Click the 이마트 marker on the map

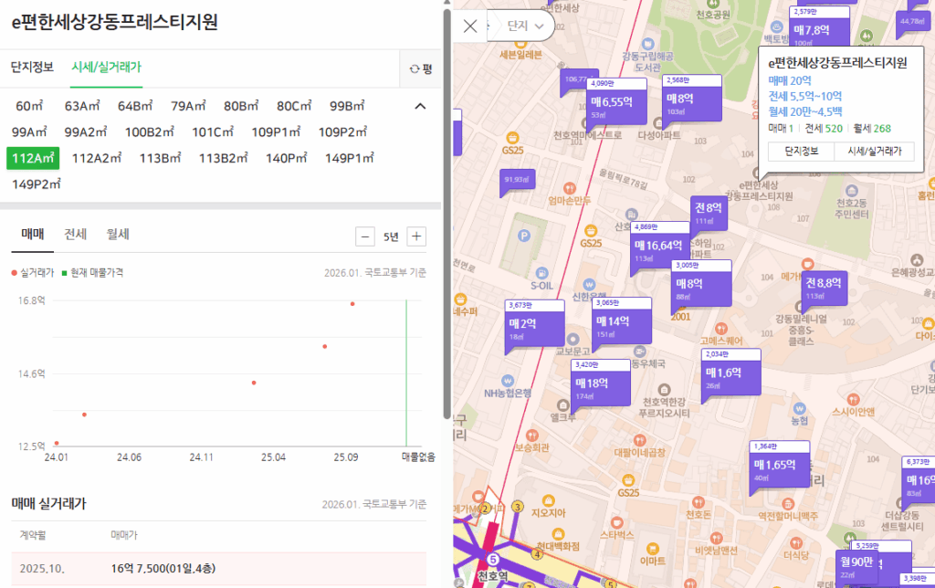pyautogui.click(x=653, y=548)
